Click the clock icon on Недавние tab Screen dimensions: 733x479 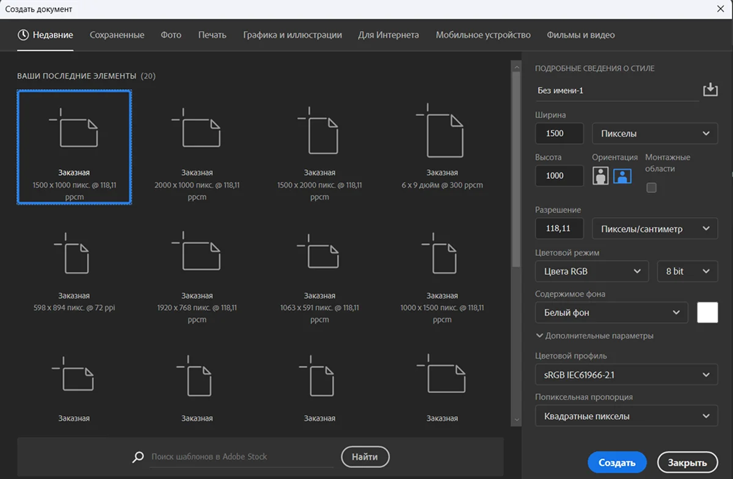pos(23,35)
